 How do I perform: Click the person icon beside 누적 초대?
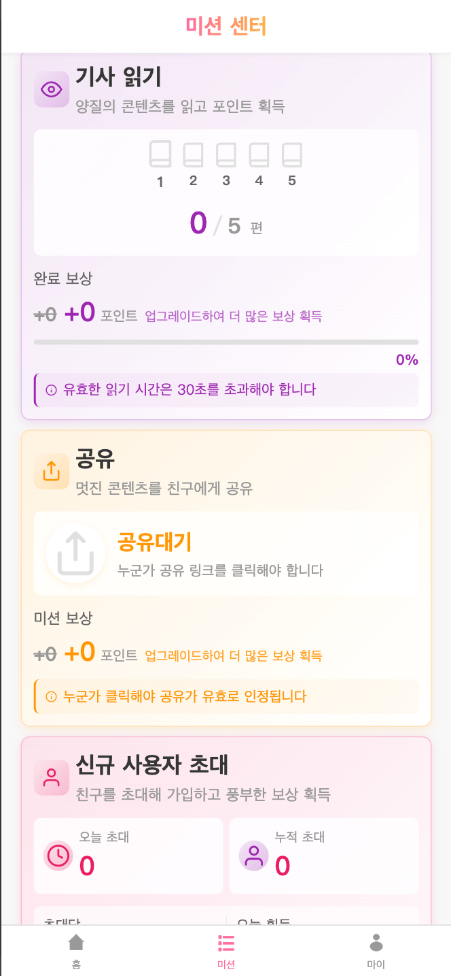point(253,856)
